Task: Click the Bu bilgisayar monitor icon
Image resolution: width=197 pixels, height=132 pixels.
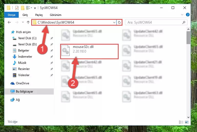Action: [x=13, y=92]
